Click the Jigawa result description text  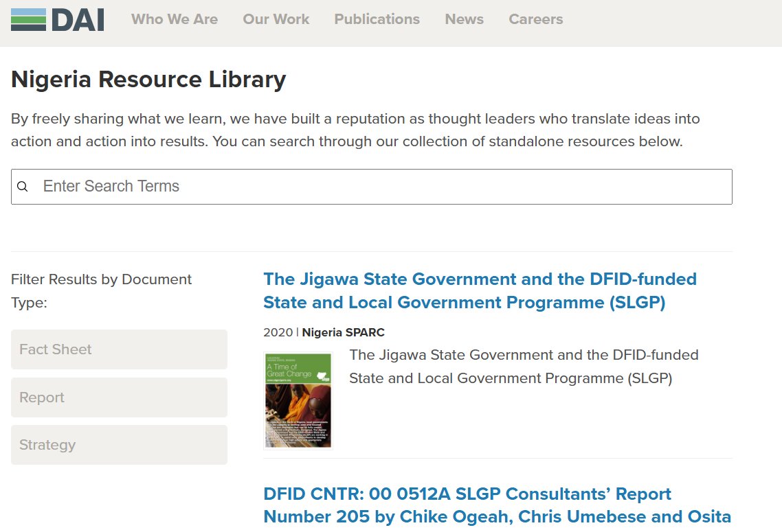(523, 367)
